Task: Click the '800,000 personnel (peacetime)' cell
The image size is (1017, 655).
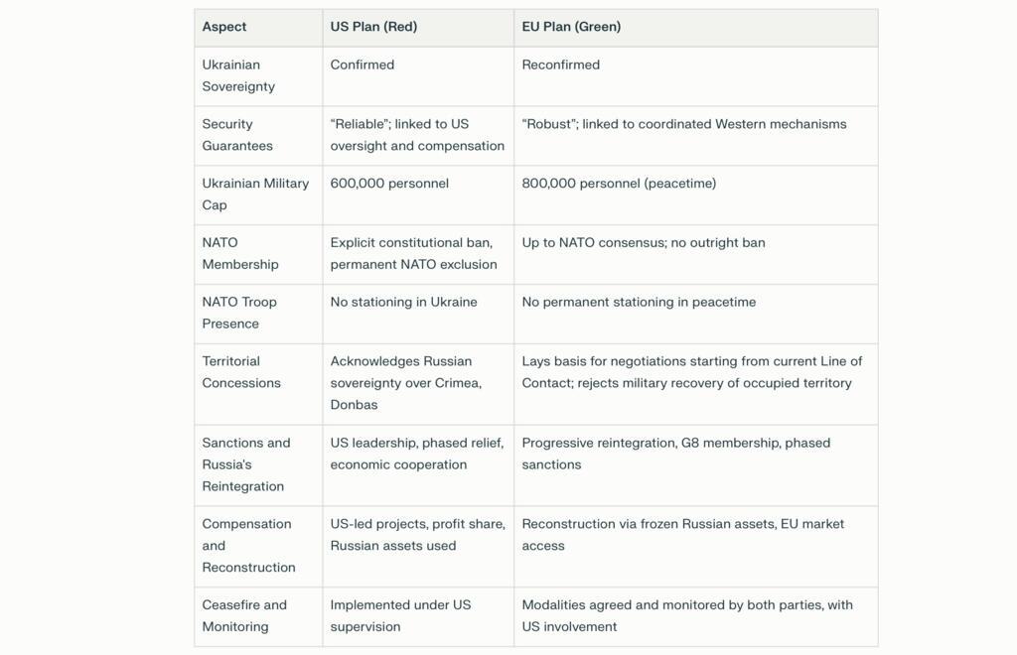Action: tap(619, 184)
